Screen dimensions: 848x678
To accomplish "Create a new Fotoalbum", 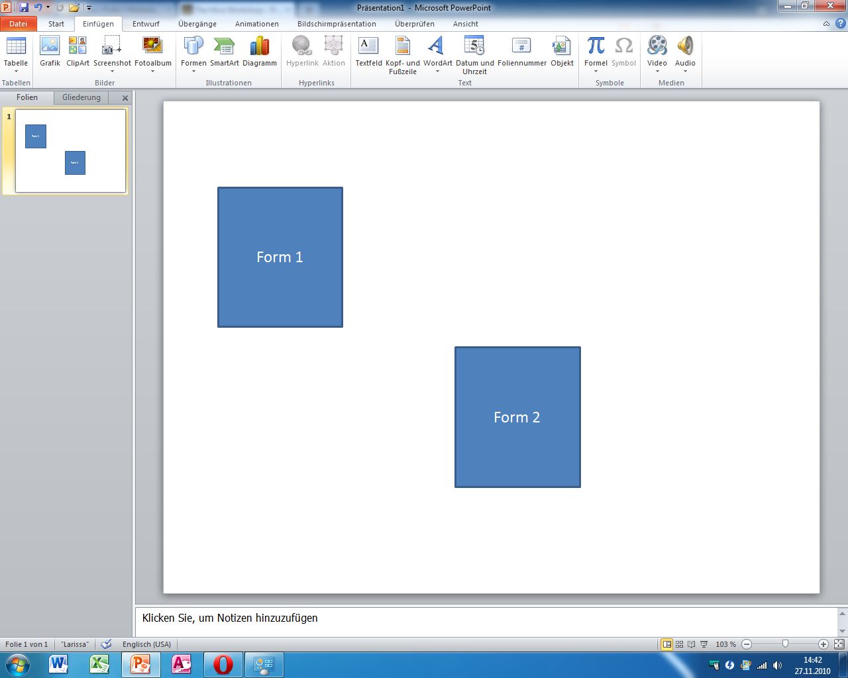I will point(153,50).
